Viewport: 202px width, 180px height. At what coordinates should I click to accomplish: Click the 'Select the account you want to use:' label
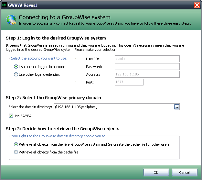pyautogui.click(x=39, y=58)
